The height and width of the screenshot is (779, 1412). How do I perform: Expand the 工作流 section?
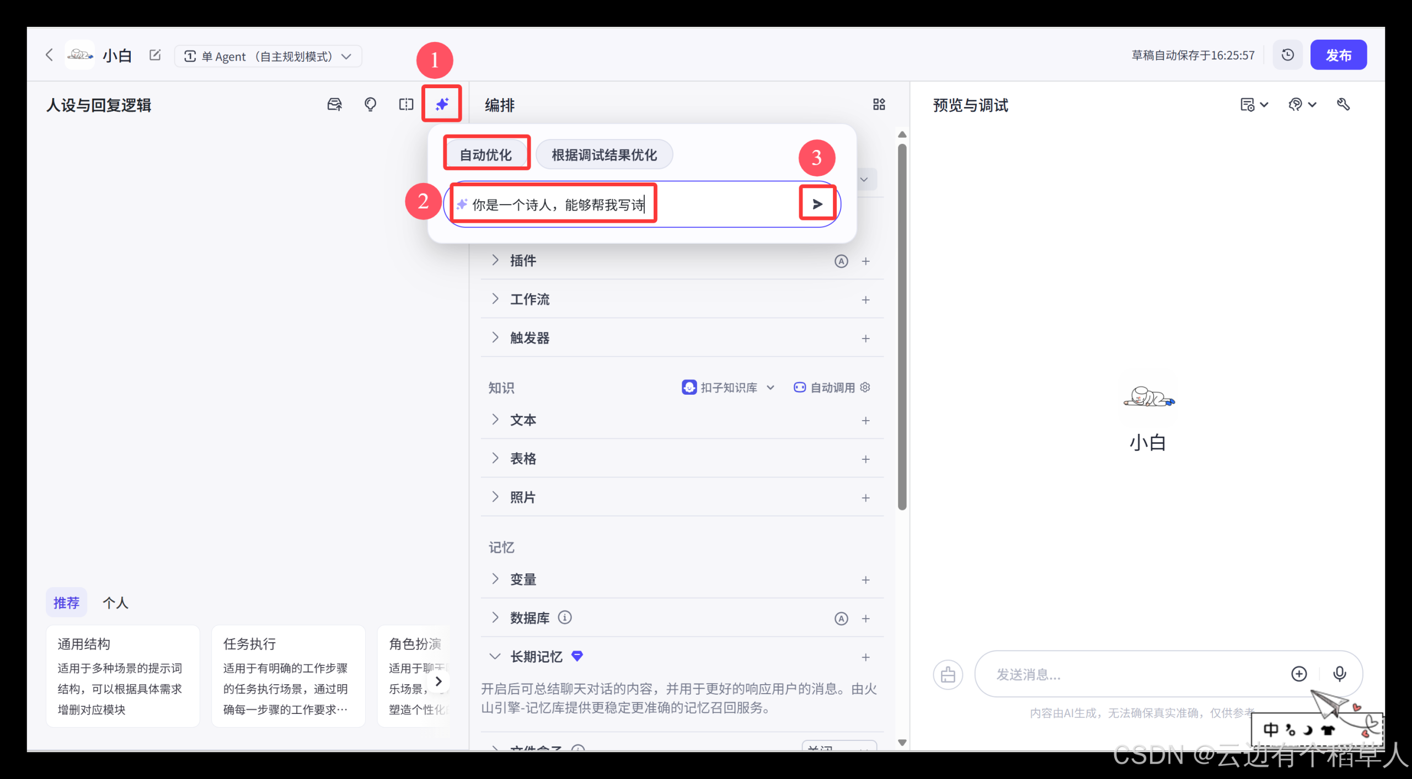click(495, 299)
